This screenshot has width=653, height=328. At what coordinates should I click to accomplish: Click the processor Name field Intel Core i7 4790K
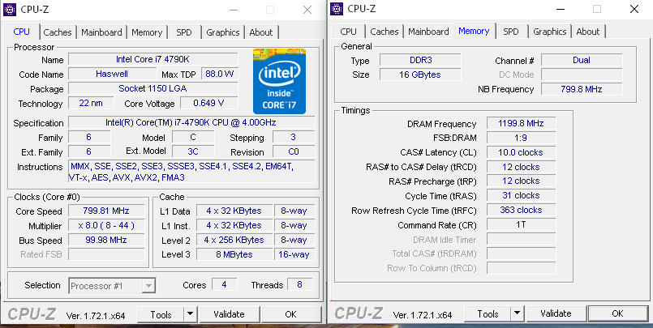[153, 59]
